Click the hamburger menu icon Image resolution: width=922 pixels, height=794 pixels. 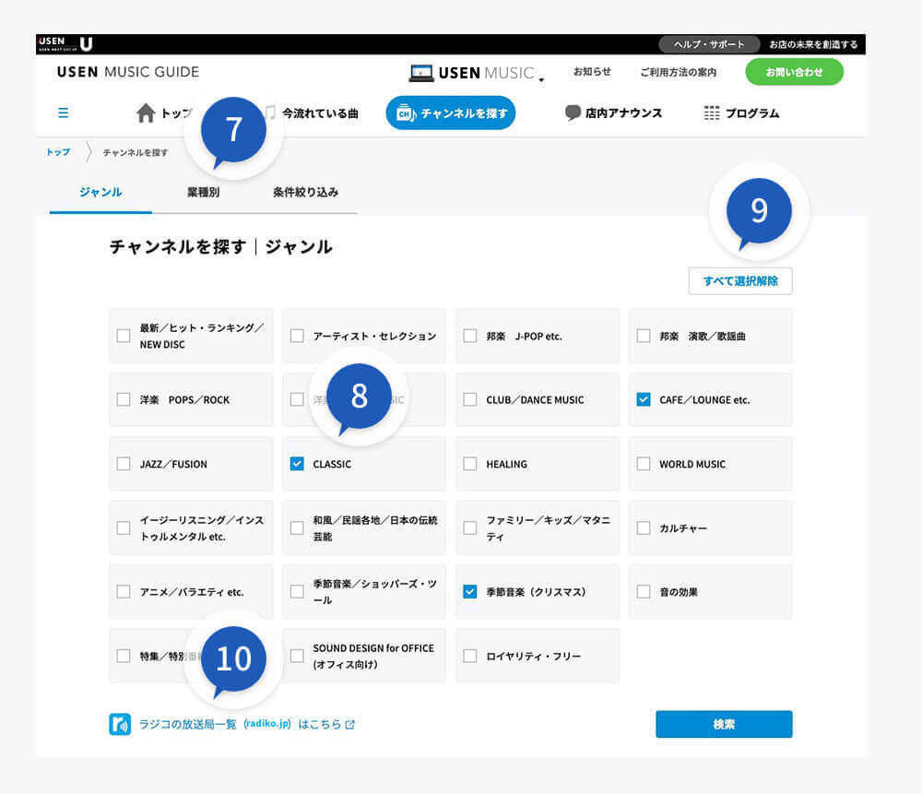click(x=63, y=113)
